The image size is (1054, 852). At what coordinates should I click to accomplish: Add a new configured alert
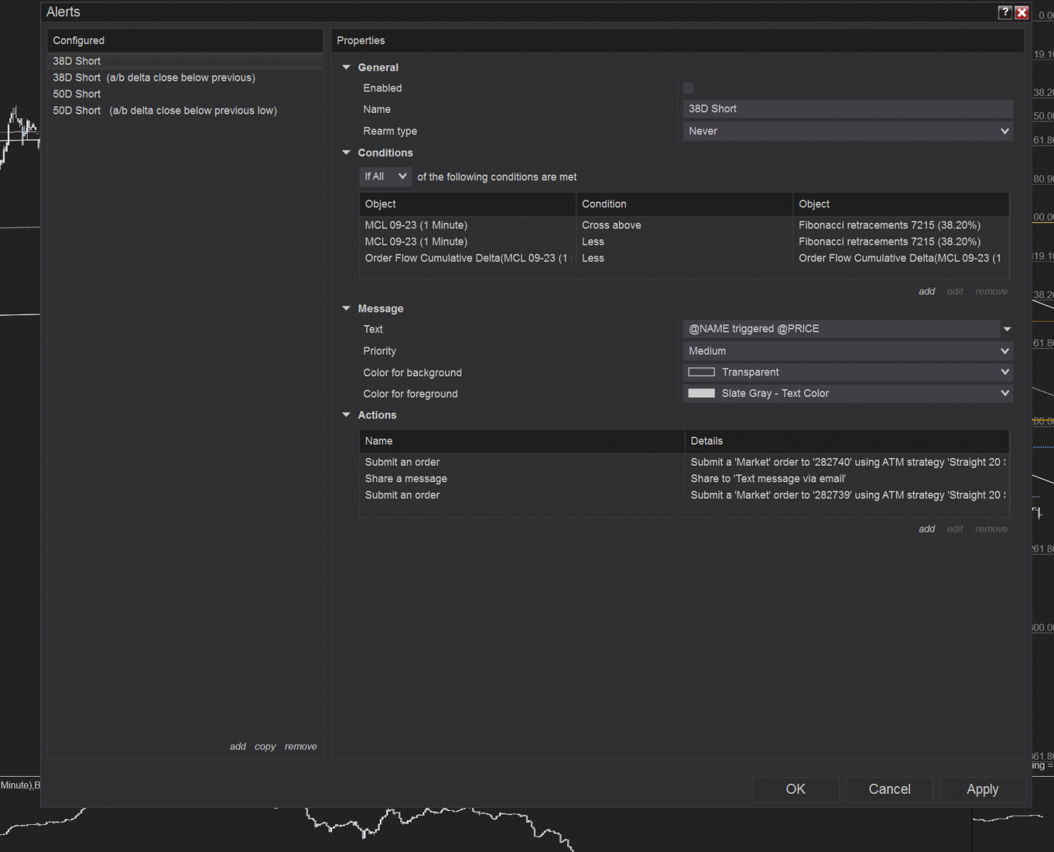(x=238, y=746)
